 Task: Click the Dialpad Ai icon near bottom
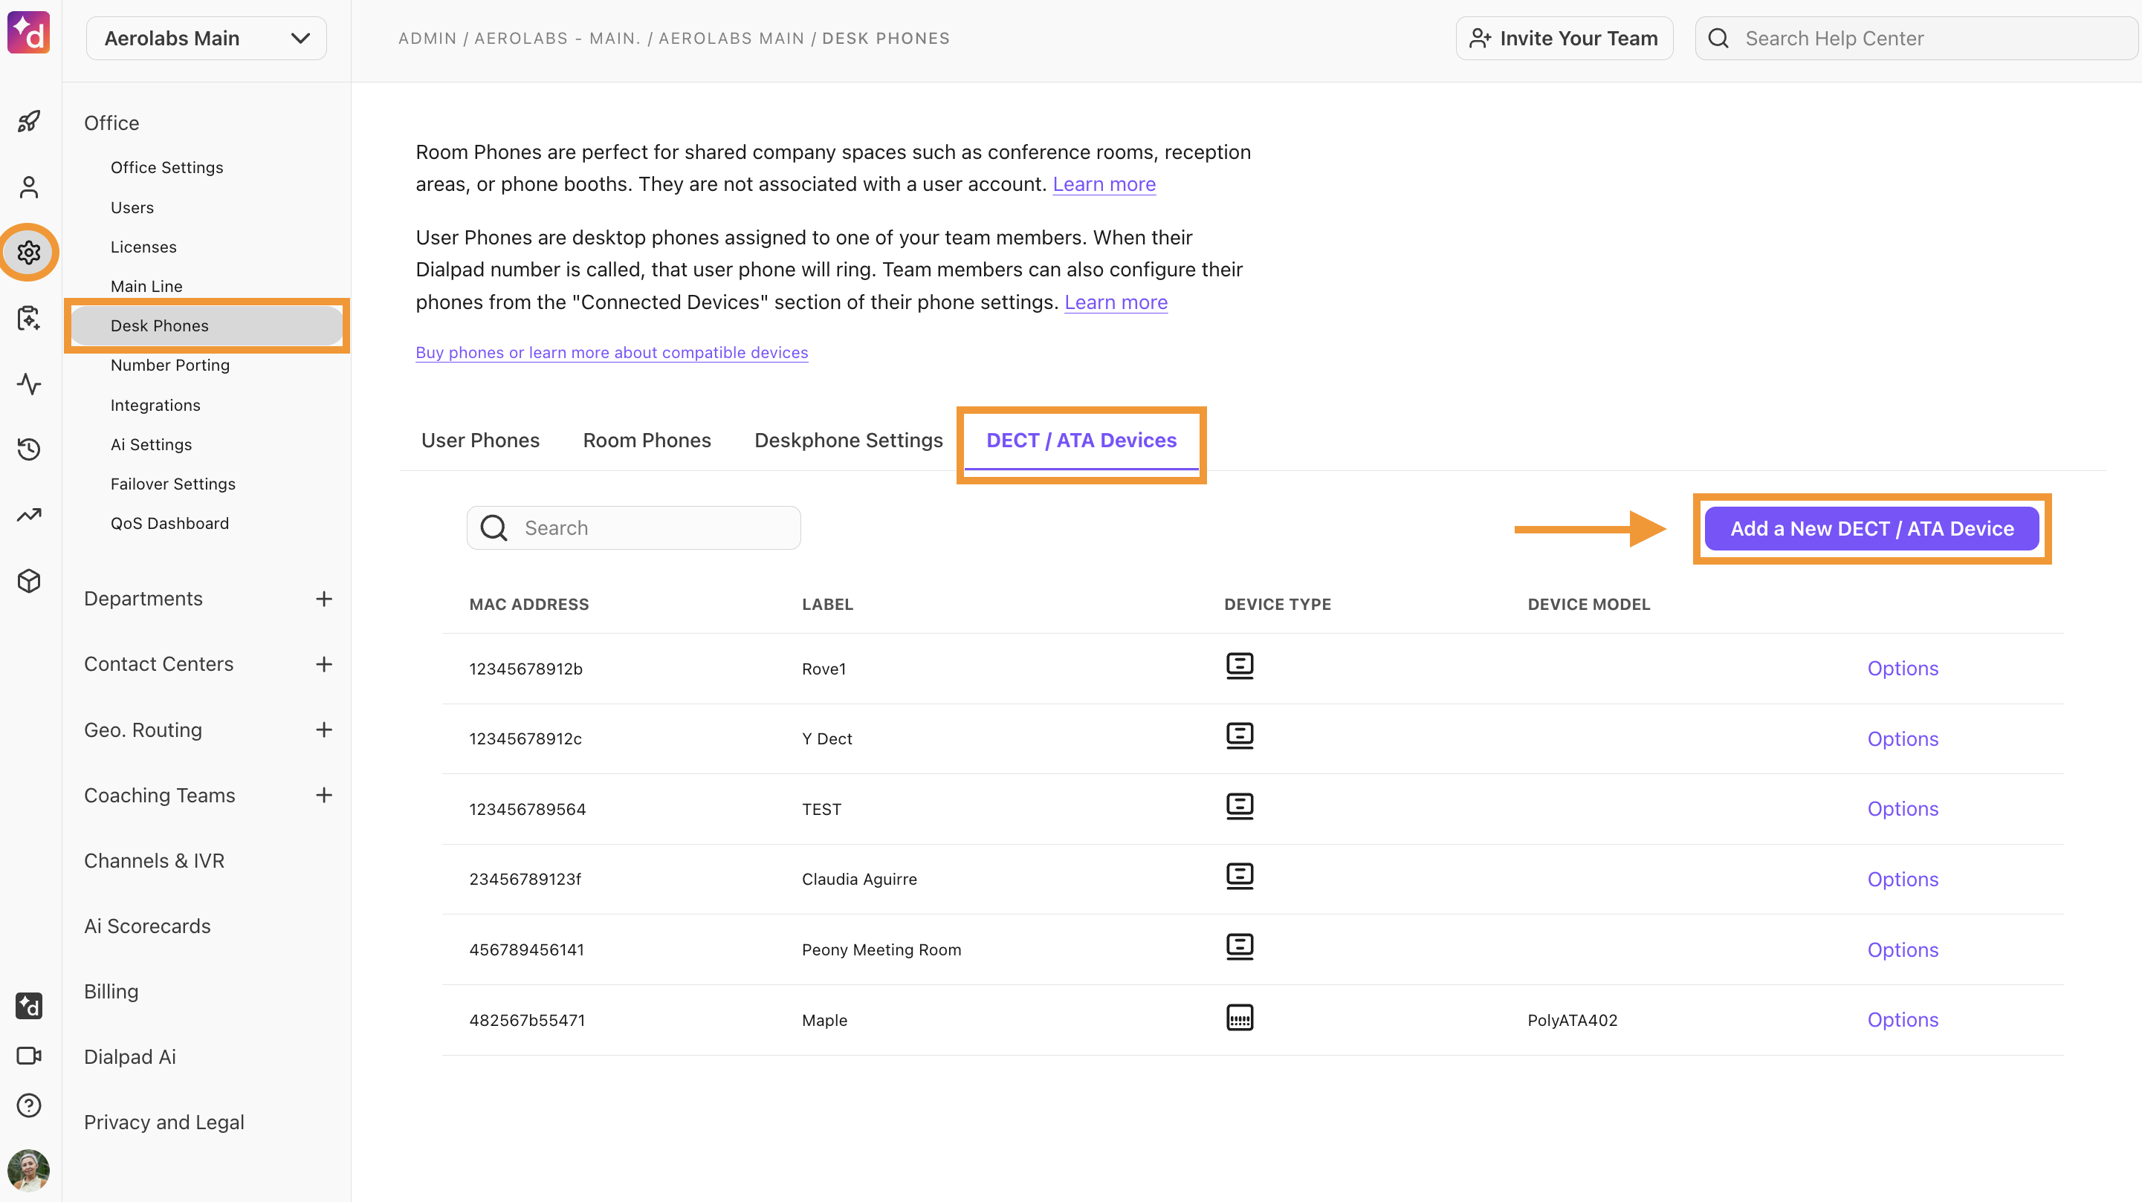point(29,1006)
